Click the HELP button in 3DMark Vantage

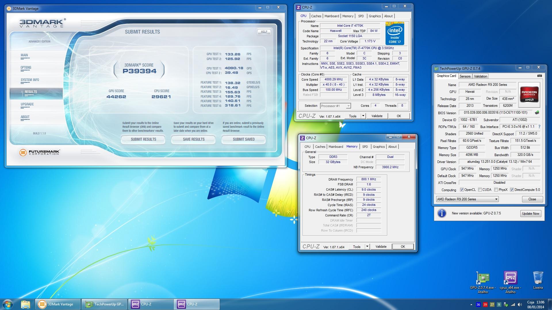click(x=264, y=32)
